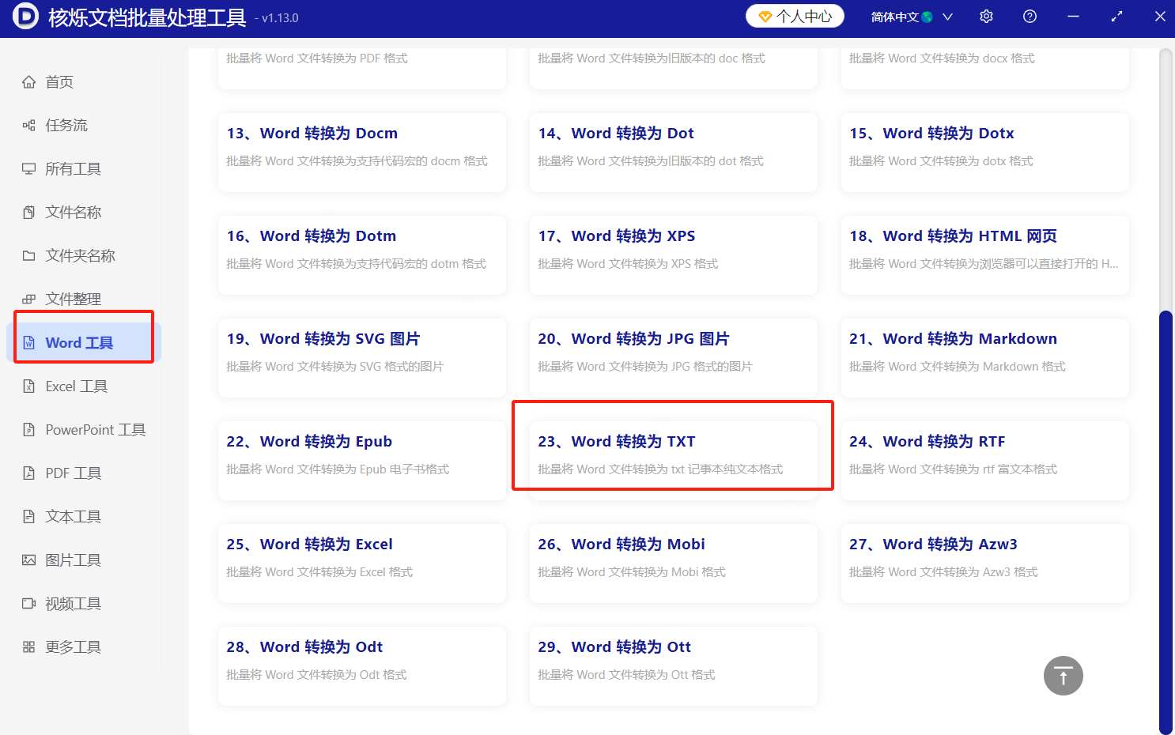Select Word 工具 in the sidebar

75,342
